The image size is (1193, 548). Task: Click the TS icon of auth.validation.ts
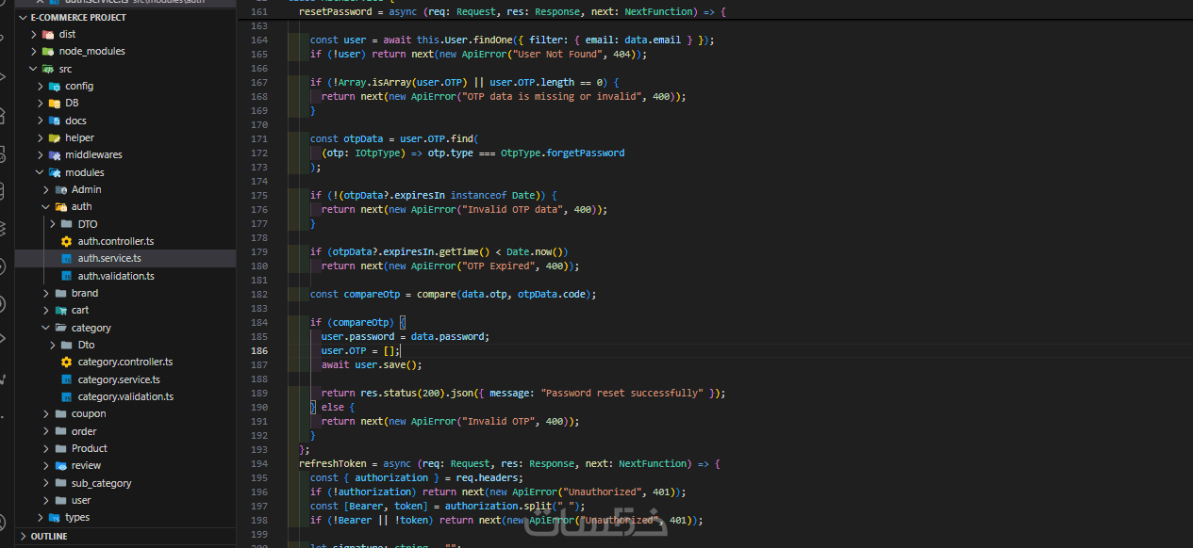tap(66, 276)
